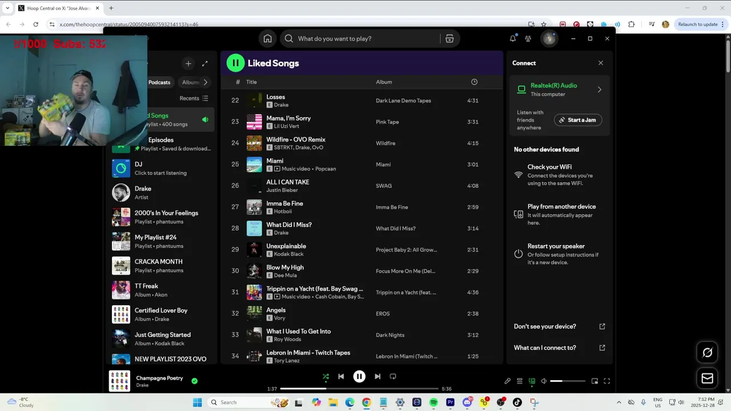Sort tracks by the Title column header
Screen dimensions: 731x411
click(x=251, y=82)
